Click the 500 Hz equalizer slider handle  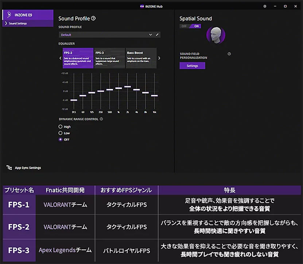point(109,90)
